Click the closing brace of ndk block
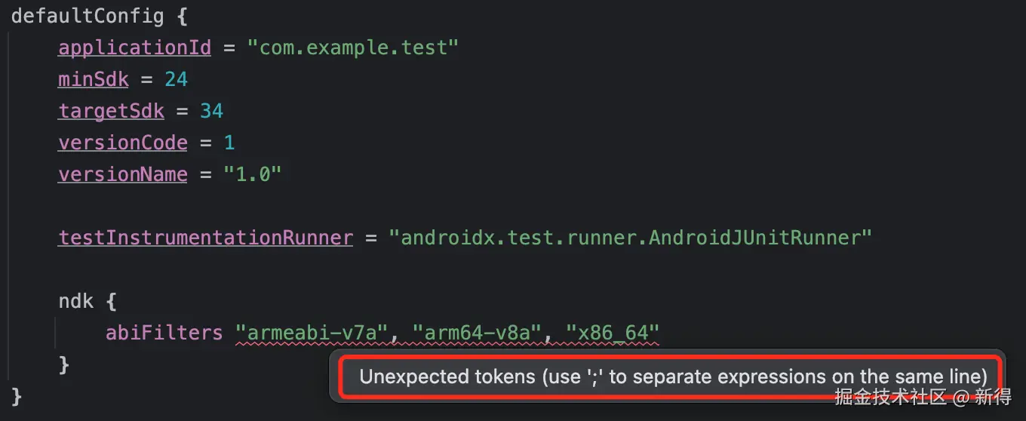1026x421 pixels. click(64, 364)
